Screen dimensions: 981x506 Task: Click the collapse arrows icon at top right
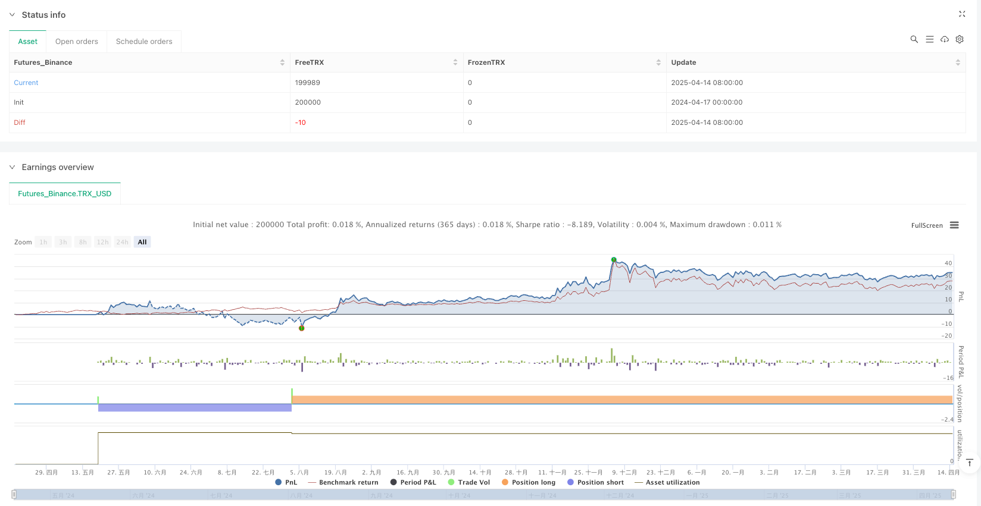click(x=961, y=14)
